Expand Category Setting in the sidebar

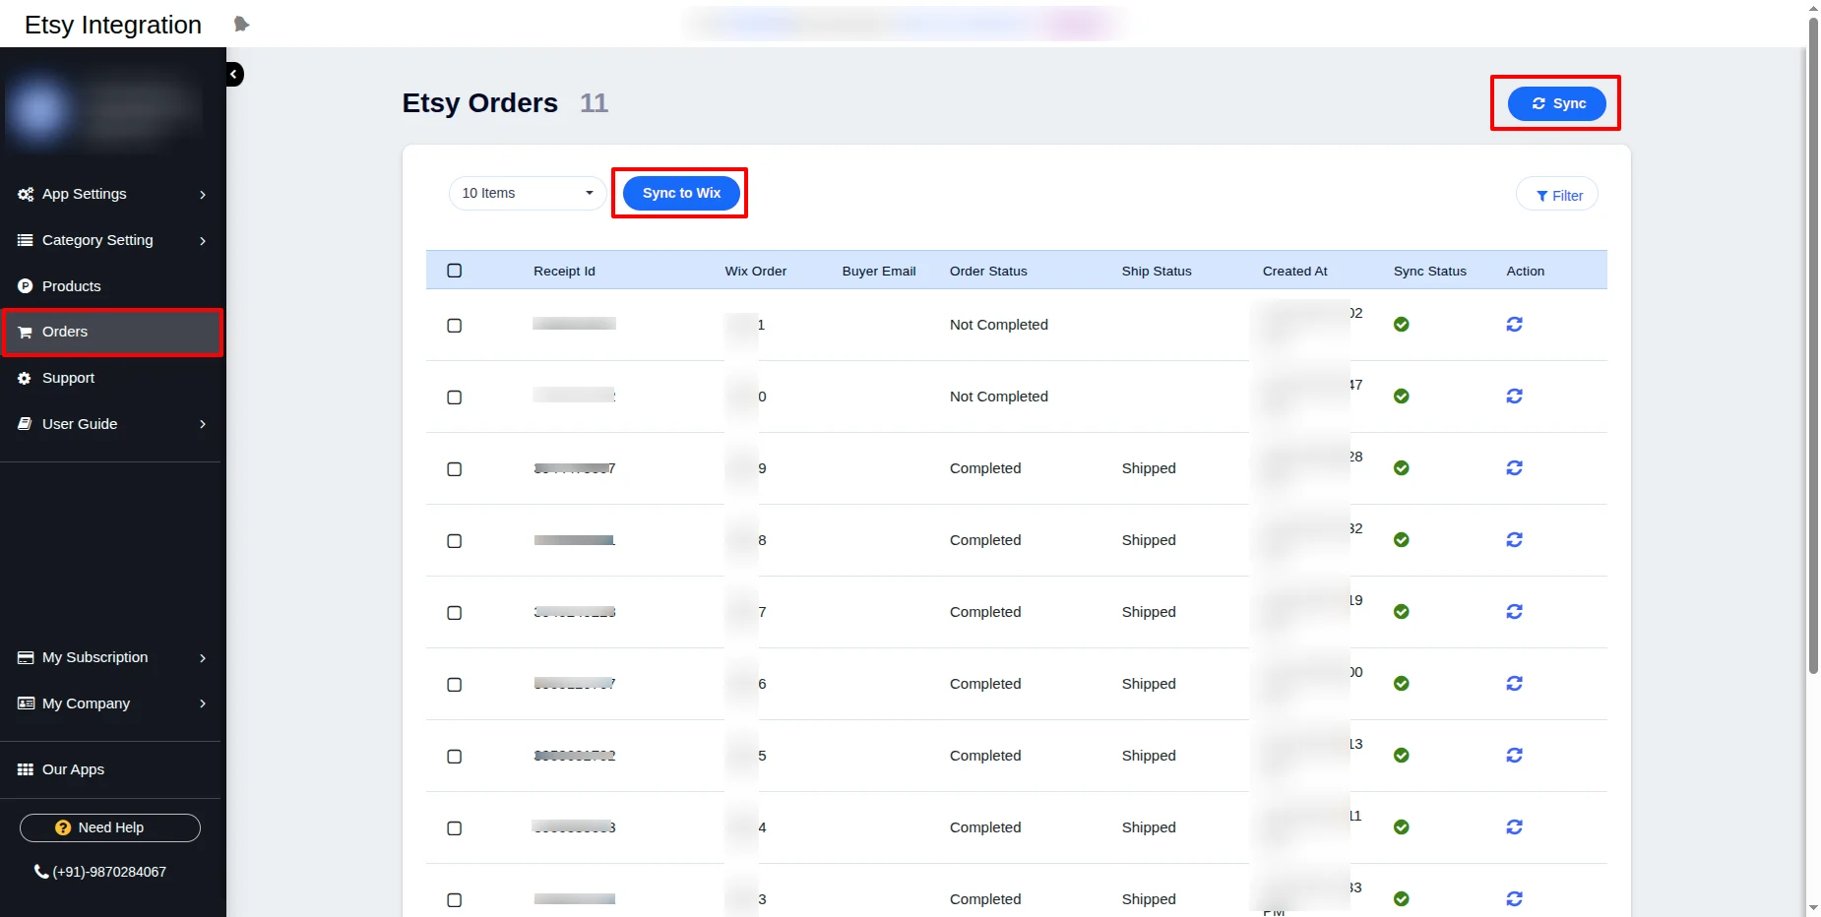(112, 240)
